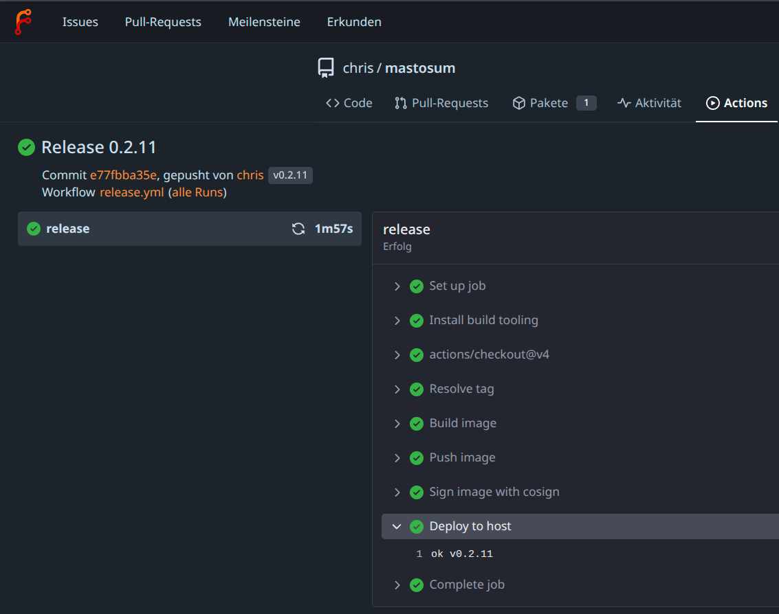Click the v0.2.11 tag label
The image size is (779, 614).
point(290,175)
